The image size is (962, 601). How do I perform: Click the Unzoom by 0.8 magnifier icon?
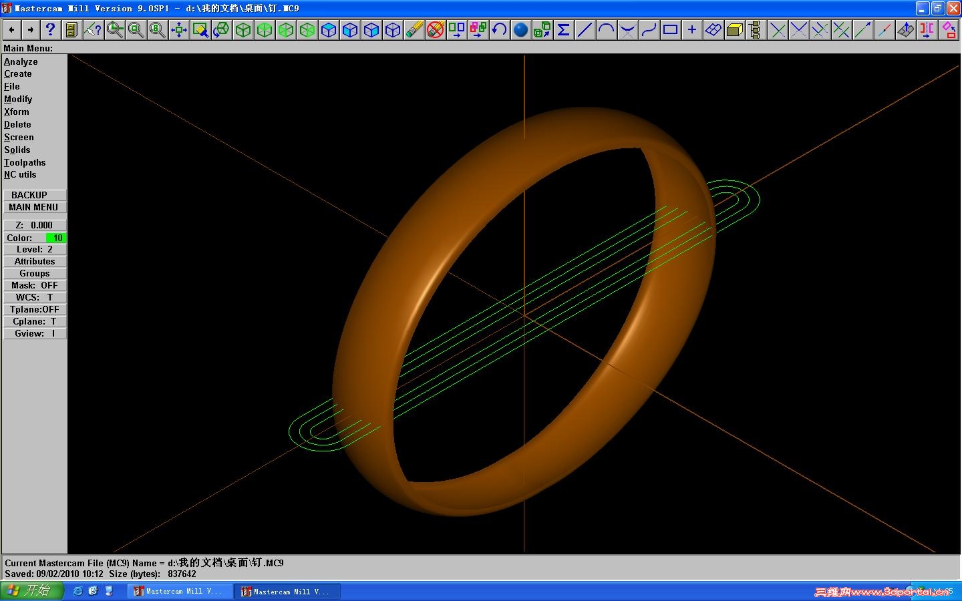click(x=157, y=29)
